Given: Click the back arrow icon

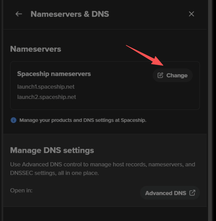Looking at the screenshot, I should pos(19,14).
